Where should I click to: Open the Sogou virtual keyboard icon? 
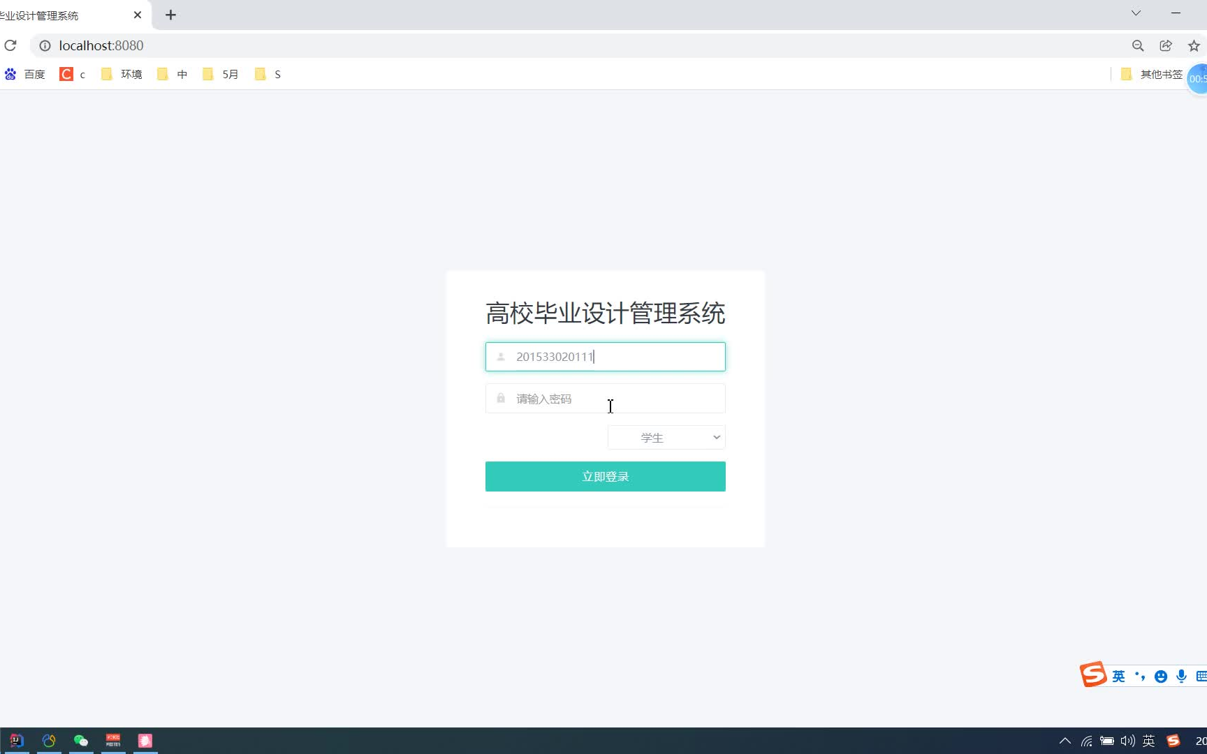(x=1201, y=676)
